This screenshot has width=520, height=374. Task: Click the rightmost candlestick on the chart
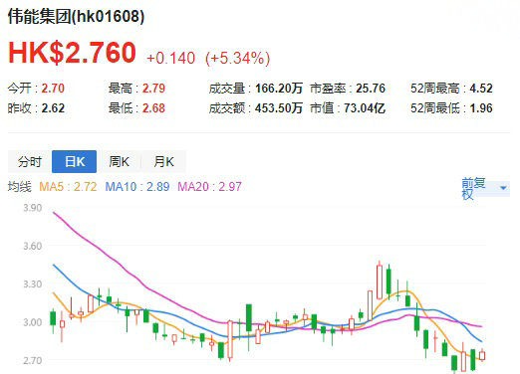pyautogui.click(x=482, y=355)
